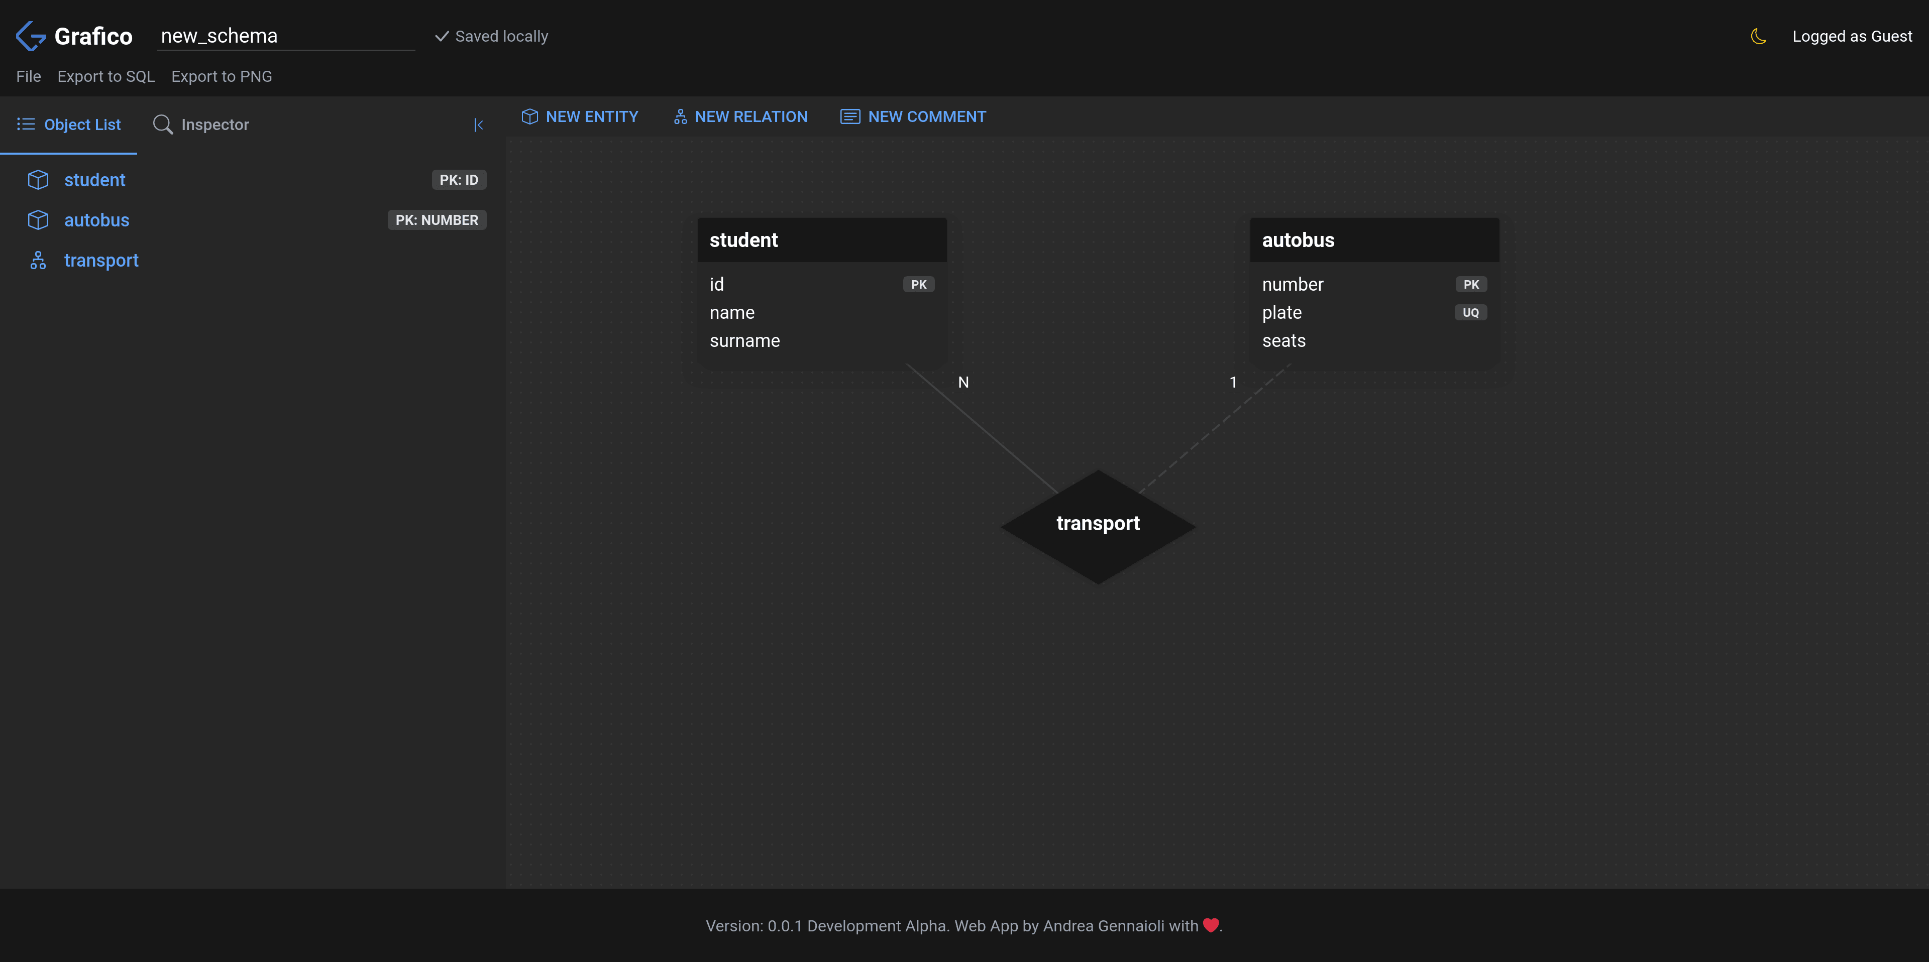The image size is (1929, 962).
Task: Edit the new_schema name field
Action: pos(286,35)
